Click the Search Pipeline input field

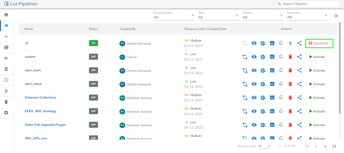[310, 4]
